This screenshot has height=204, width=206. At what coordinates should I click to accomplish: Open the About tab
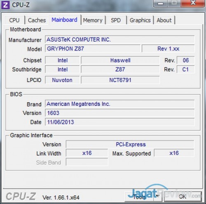click(x=164, y=20)
